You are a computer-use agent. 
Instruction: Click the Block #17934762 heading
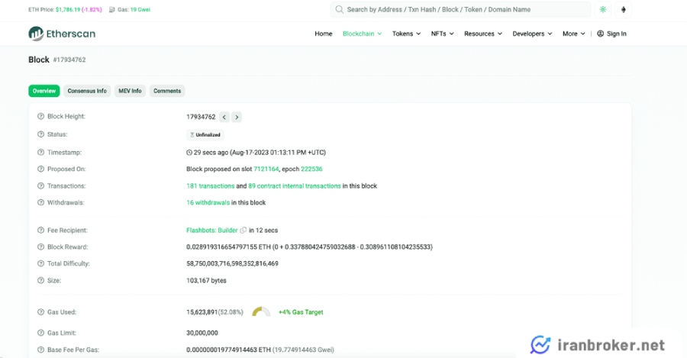click(57, 60)
